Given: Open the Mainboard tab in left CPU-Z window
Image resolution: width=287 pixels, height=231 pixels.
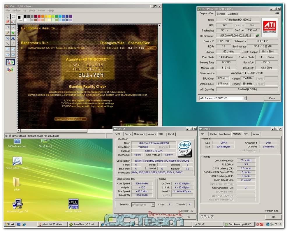Looking at the screenshot, I should pos(140,134).
